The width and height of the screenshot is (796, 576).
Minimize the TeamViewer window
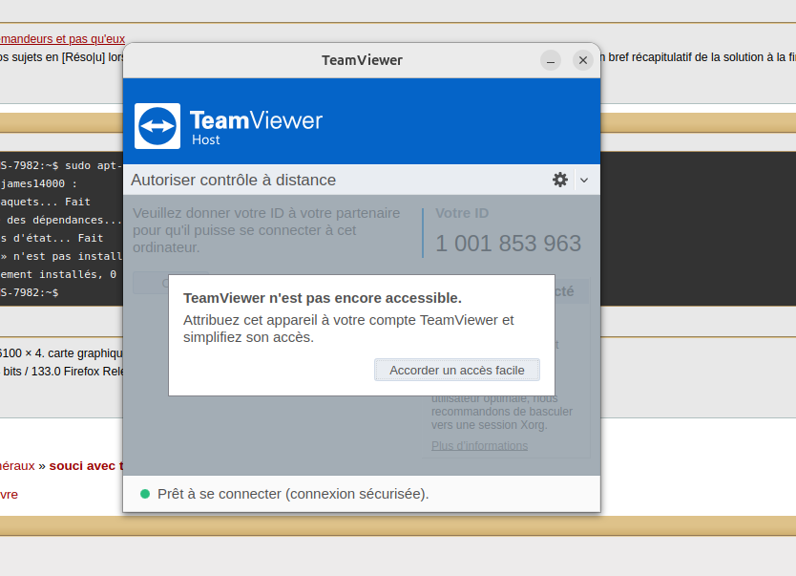pyautogui.click(x=551, y=60)
